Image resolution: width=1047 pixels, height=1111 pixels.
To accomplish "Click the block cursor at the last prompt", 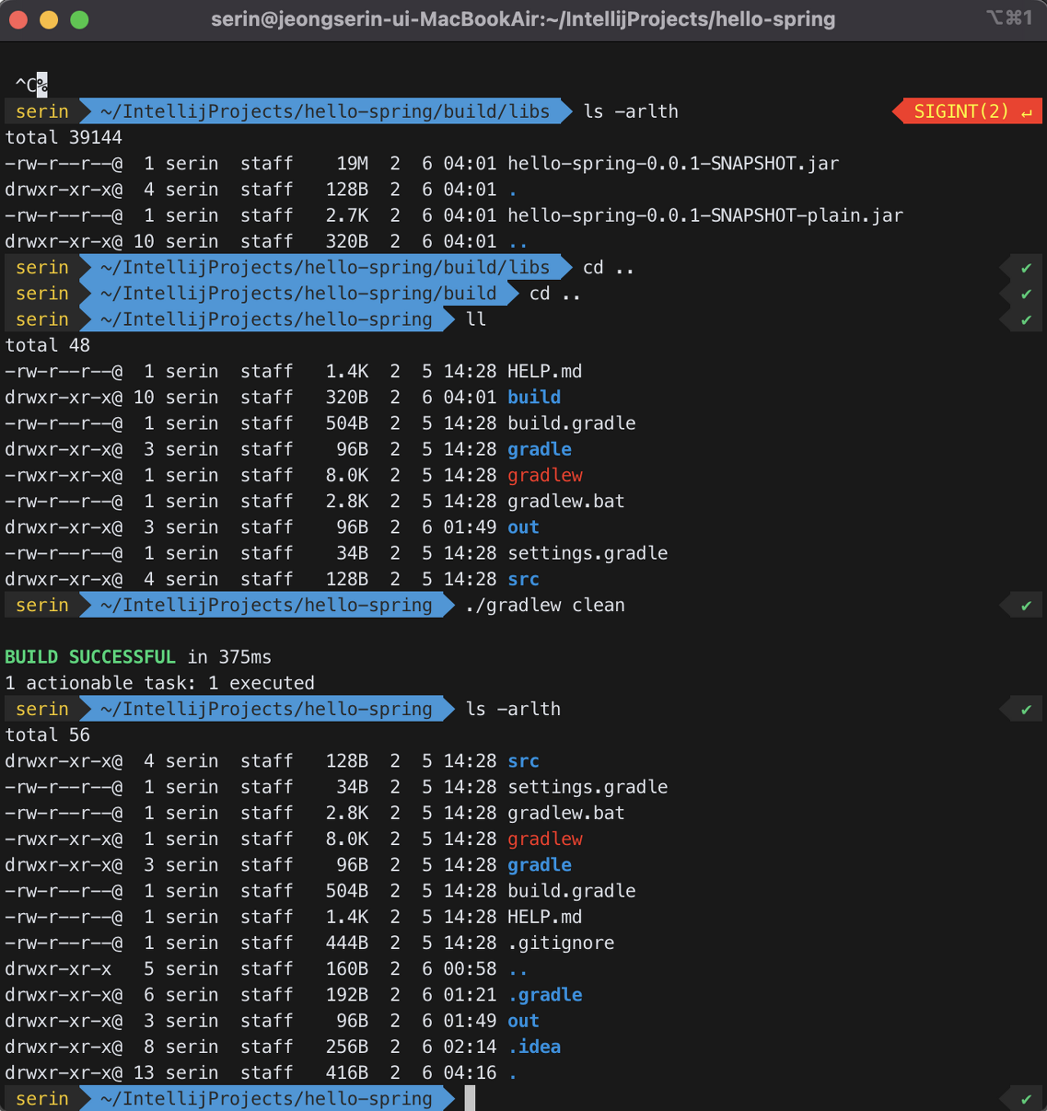I will [x=470, y=1099].
